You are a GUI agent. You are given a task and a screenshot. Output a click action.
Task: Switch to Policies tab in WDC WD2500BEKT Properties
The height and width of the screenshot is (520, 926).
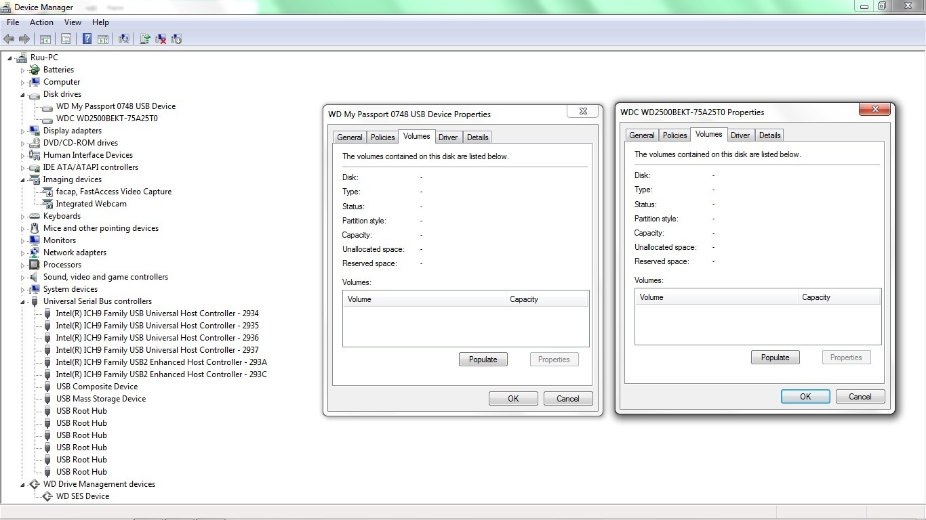point(675,135)
